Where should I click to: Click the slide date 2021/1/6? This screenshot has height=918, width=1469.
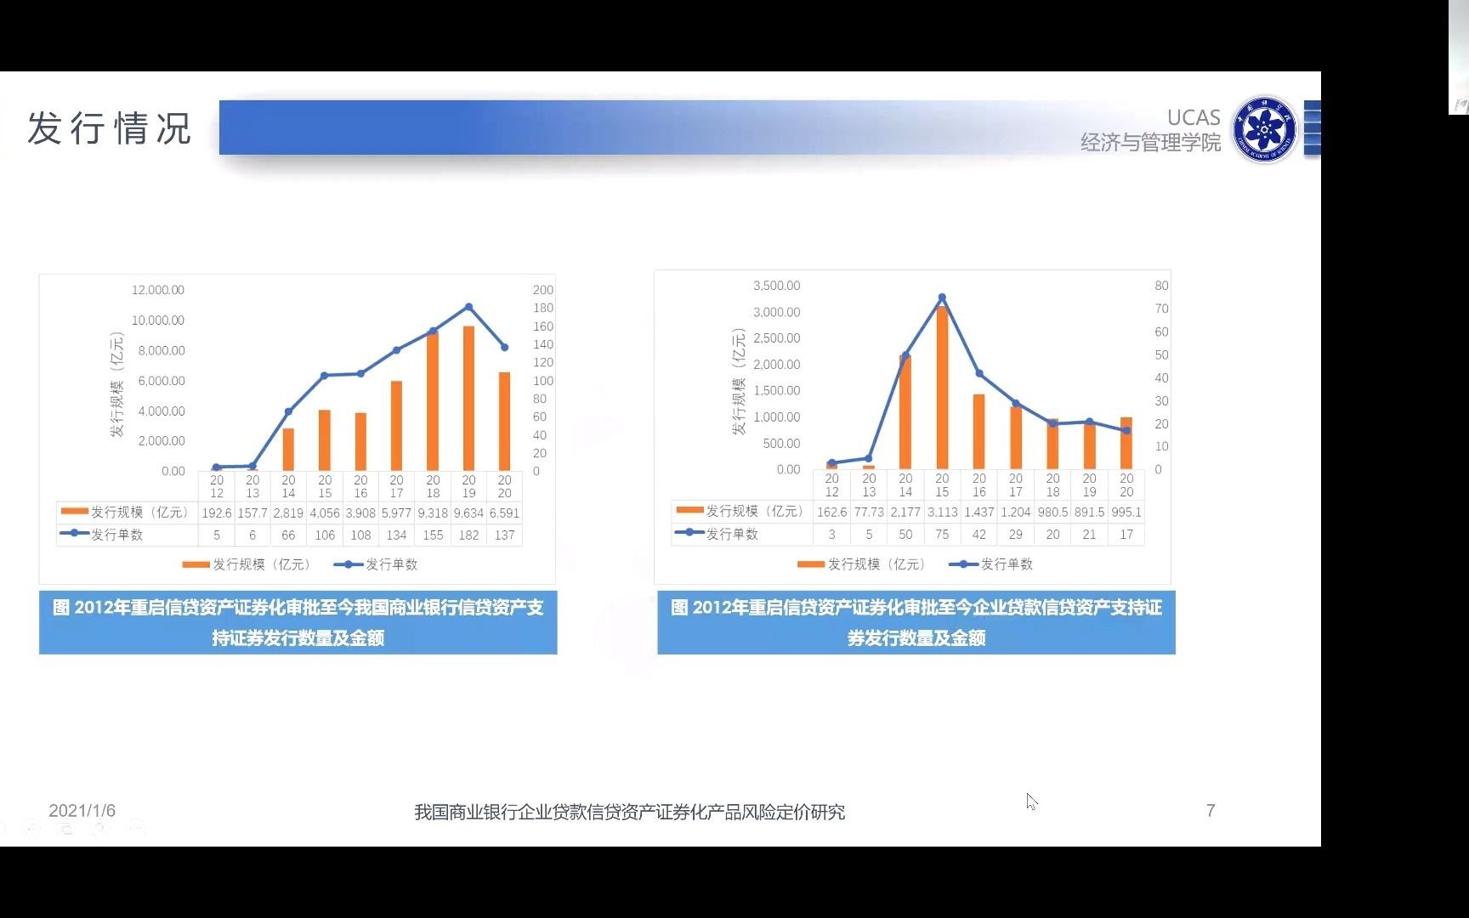point(82,810)
